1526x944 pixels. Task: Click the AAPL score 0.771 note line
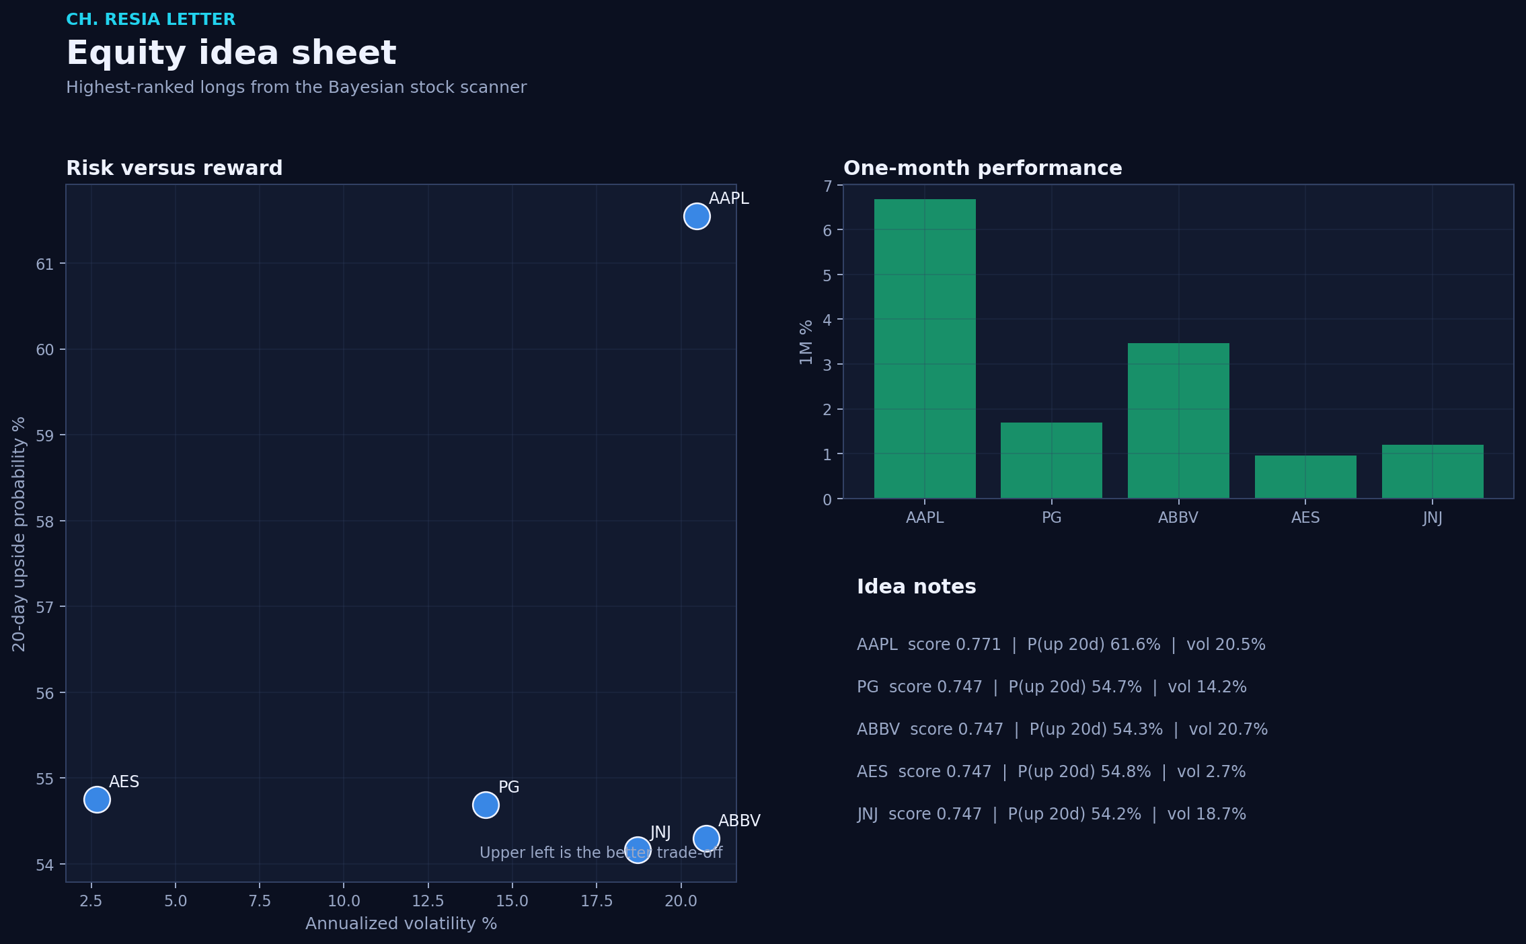coord(1061,645)
